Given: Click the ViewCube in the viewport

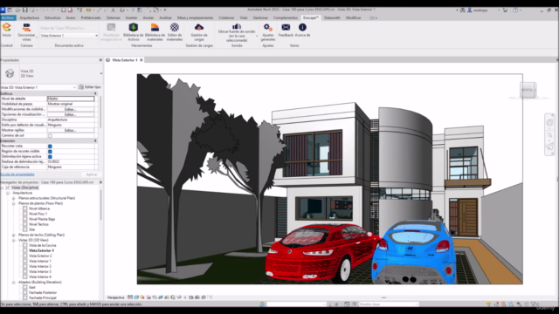Looking at the screenshot, I should tap(528, 90).
